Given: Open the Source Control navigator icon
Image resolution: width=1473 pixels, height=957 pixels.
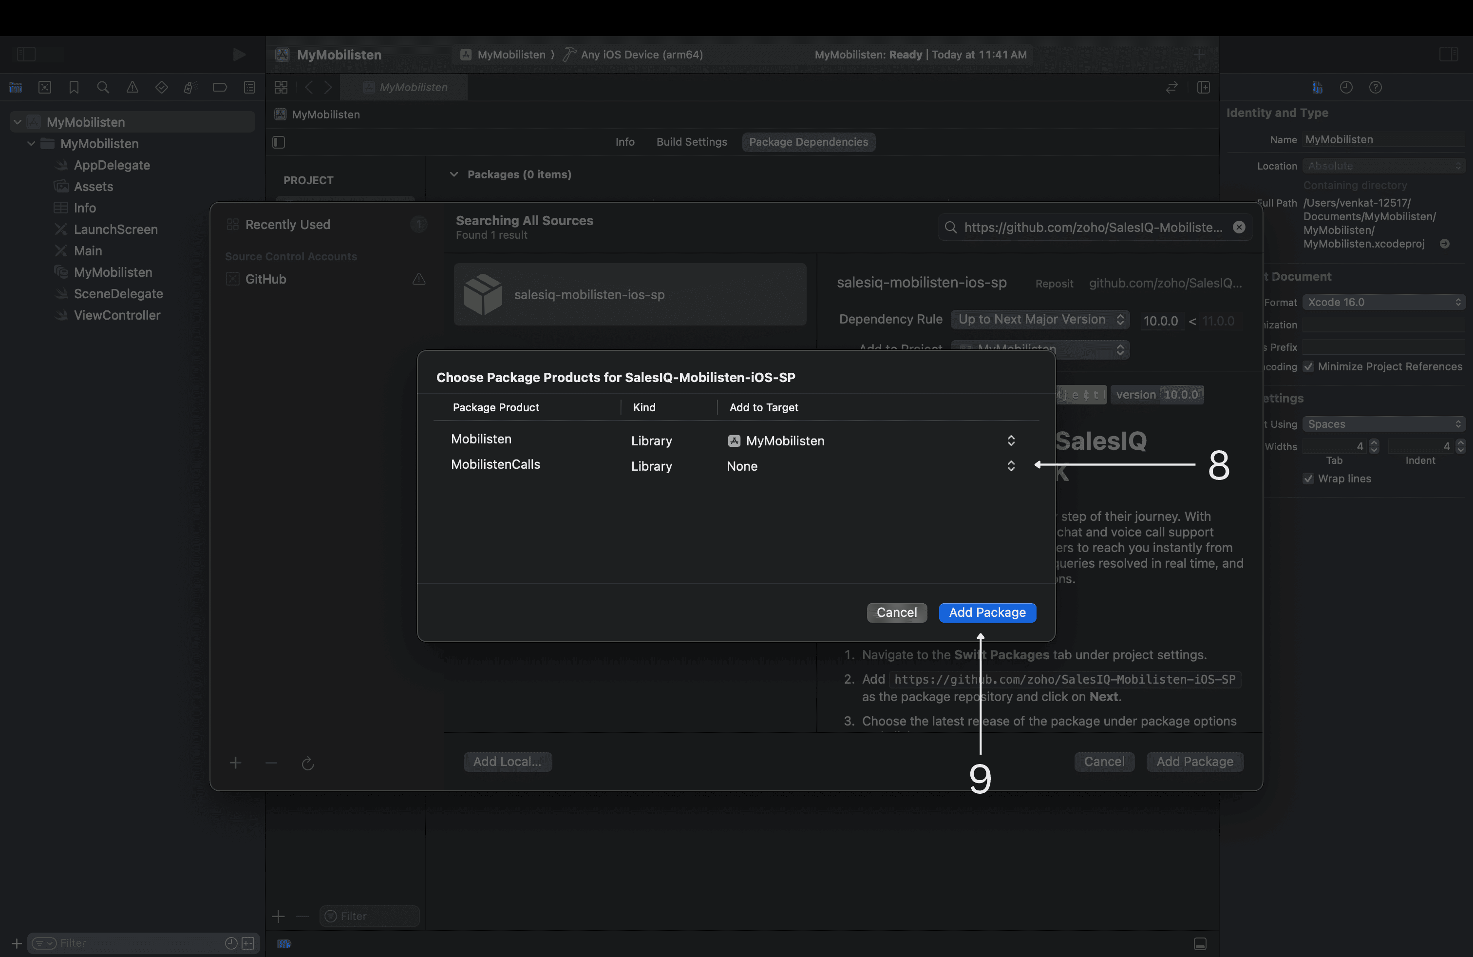Looking at the screenshot, I should click(x=44, y=87).
